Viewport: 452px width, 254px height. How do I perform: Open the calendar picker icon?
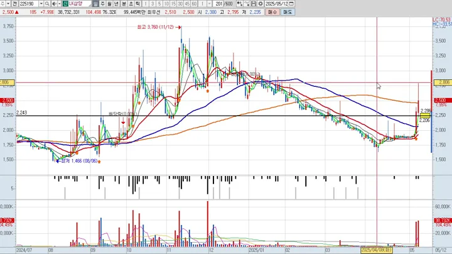pyautogui.click(x=291, y=4)
